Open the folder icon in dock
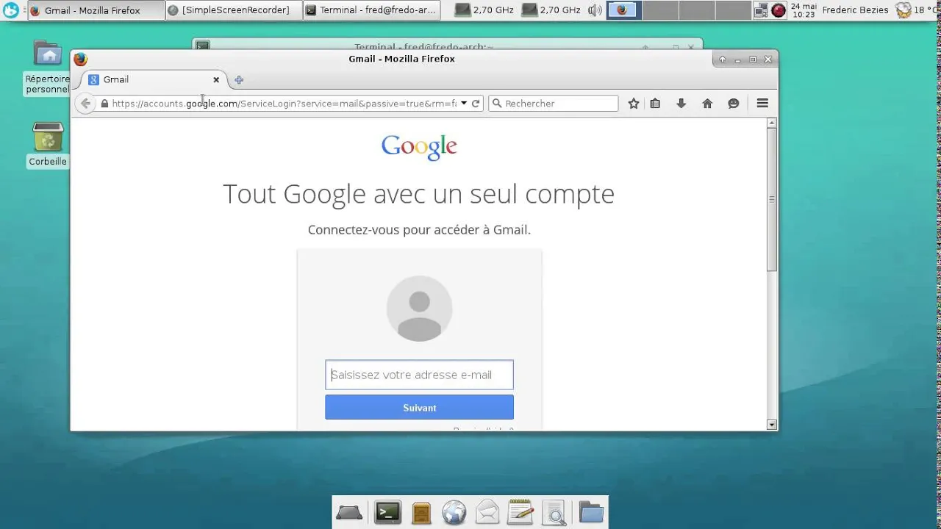This screenshot has height=529, width=941. 590,512
